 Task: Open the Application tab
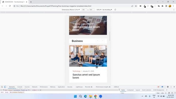coord(61,87)
